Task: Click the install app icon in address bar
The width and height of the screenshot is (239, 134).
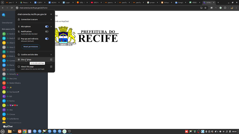Action: 201,8
